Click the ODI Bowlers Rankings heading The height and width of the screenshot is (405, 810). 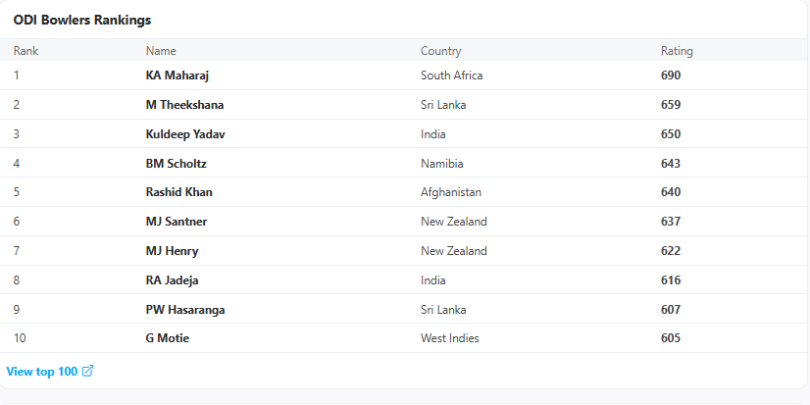pyautogui.click(x=82, y=21)
